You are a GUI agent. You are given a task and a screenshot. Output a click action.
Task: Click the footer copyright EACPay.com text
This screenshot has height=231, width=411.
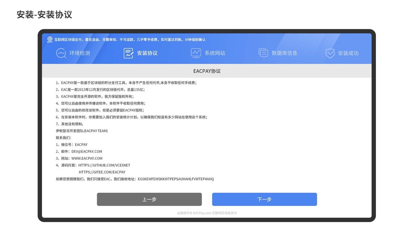pos(207,213)
